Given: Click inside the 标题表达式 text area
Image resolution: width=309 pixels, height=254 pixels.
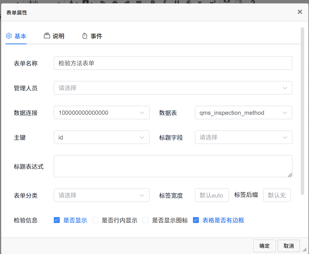Looking at the screenshot, I should (173, 166).
